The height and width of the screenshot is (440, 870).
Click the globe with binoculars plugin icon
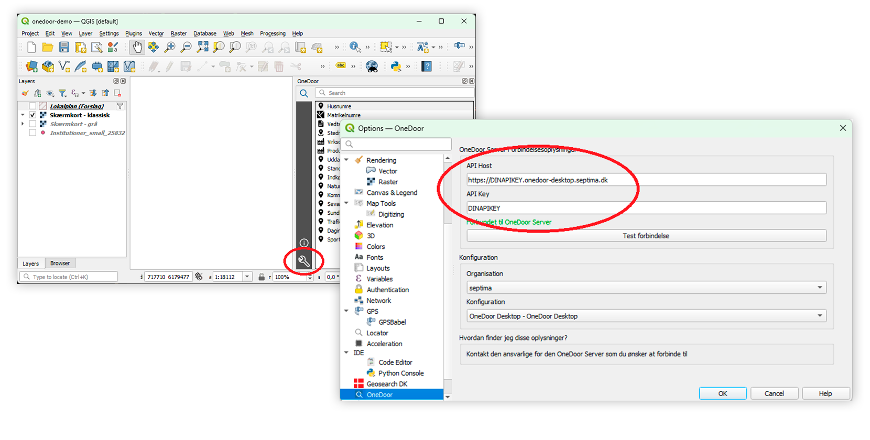click(372, 67)
